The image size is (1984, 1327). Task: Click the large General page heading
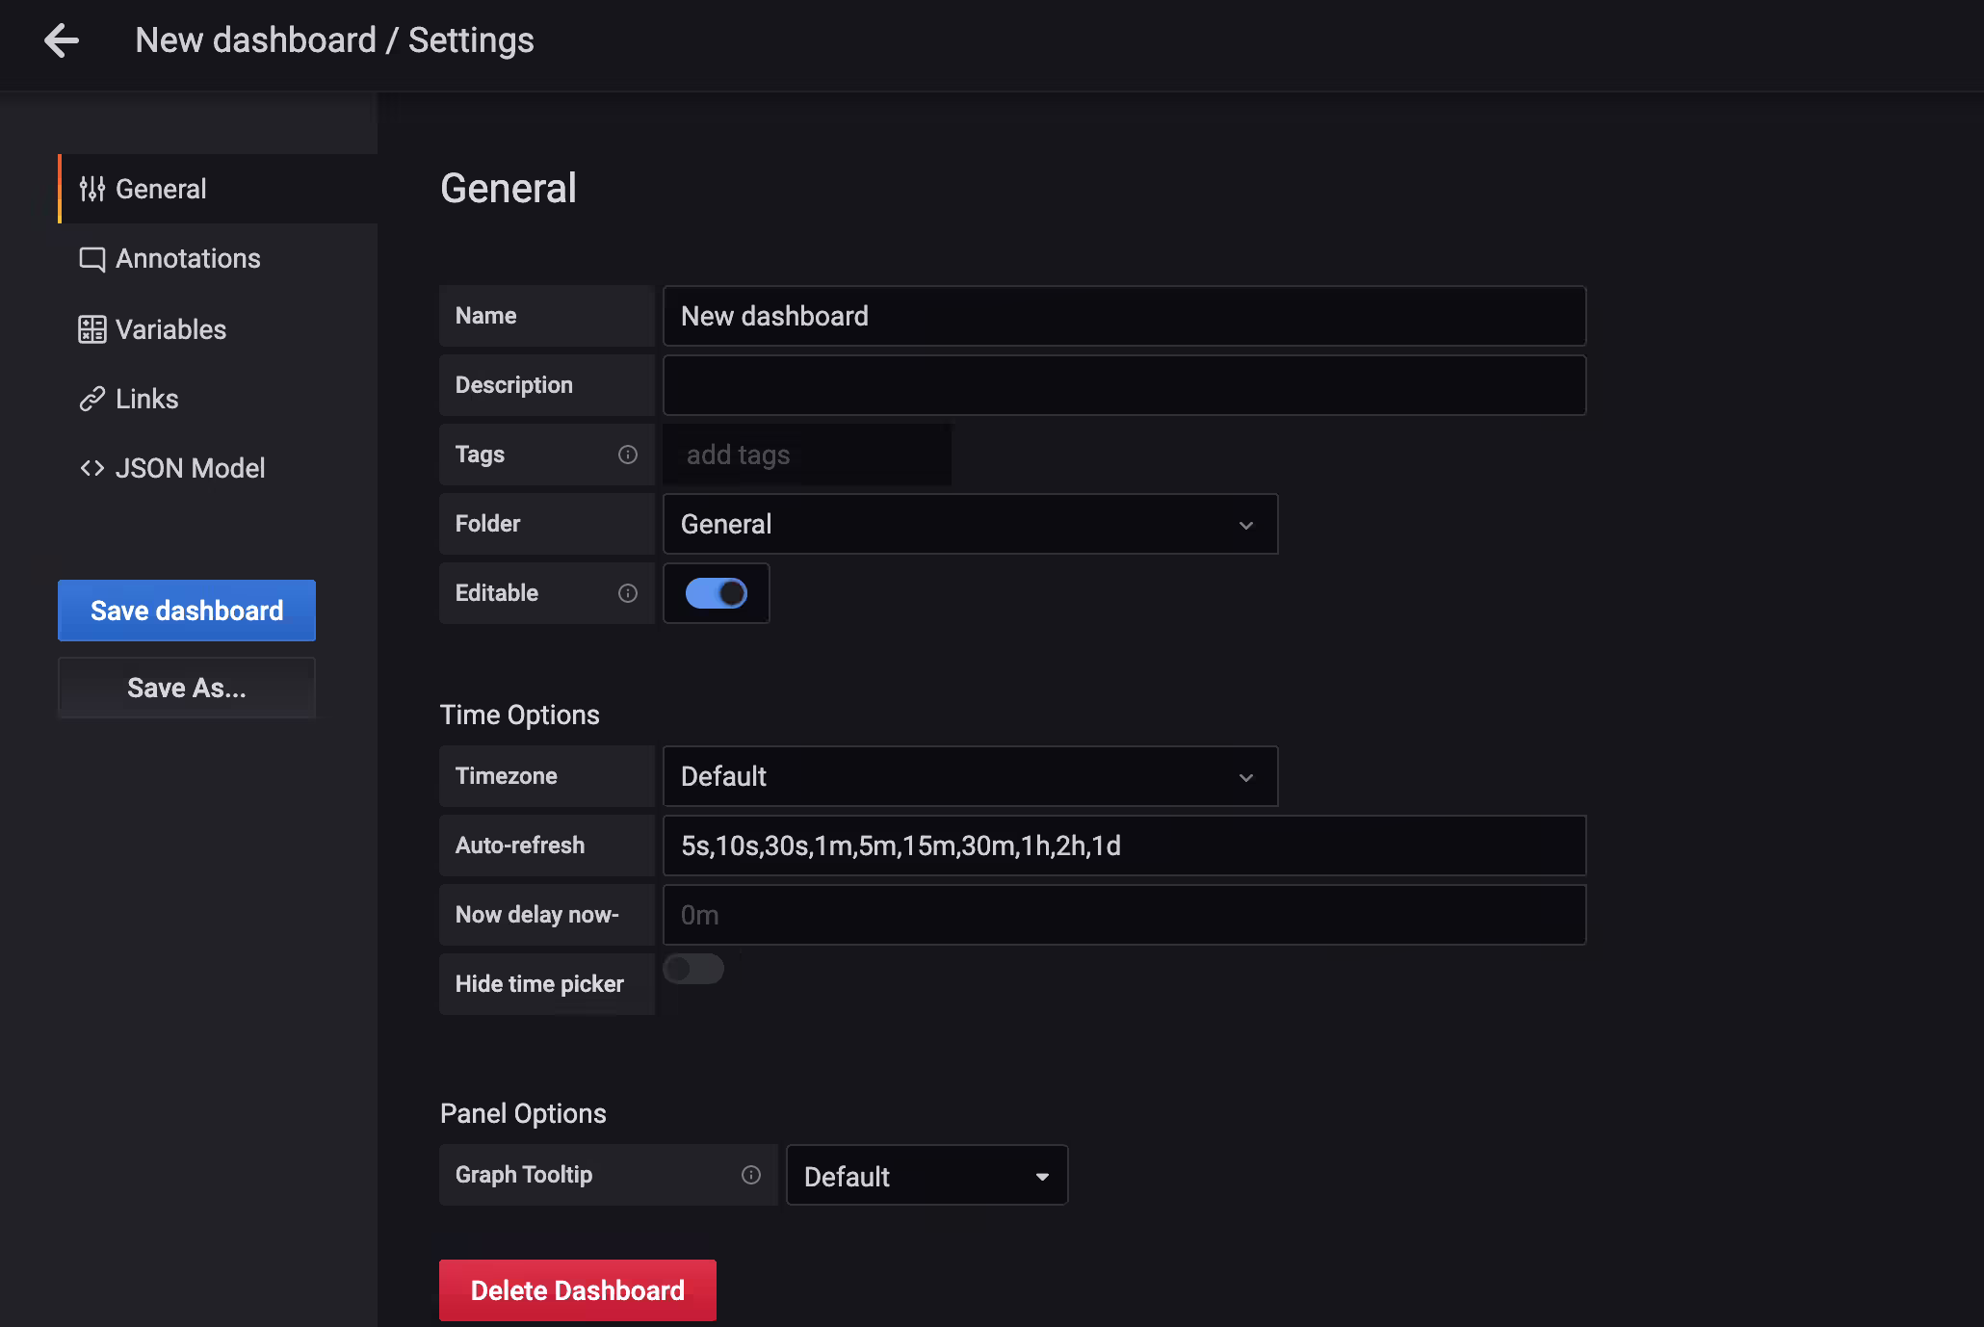pyautogui.click(x=509, y=189)
